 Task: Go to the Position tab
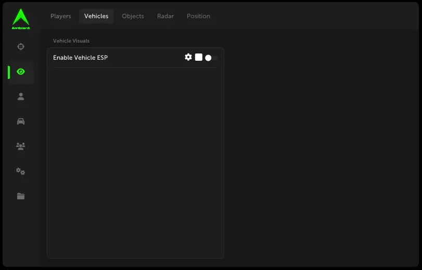[x=198, y=16]
